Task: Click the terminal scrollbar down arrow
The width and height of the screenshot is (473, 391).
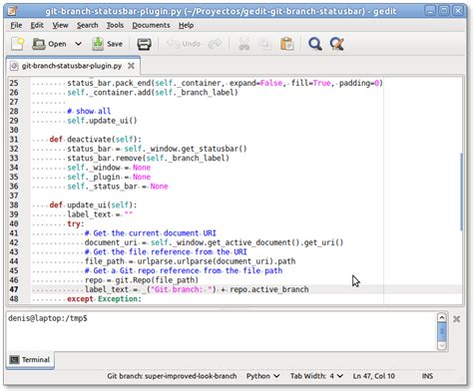Action: pyautogui.click(x=442, y=346)
